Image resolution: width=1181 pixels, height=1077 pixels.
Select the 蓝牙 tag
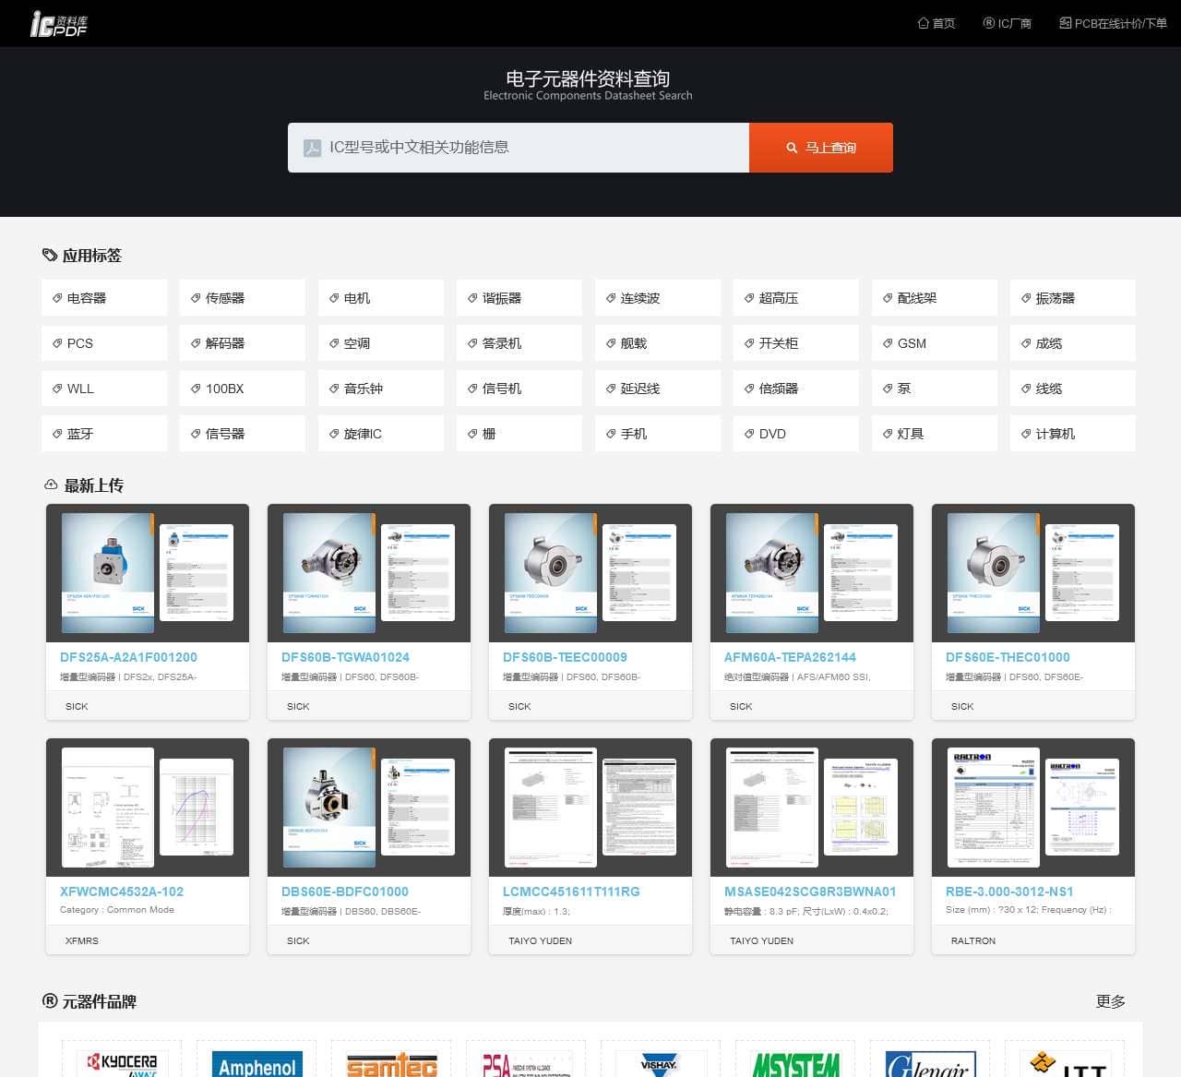[104, 434]
